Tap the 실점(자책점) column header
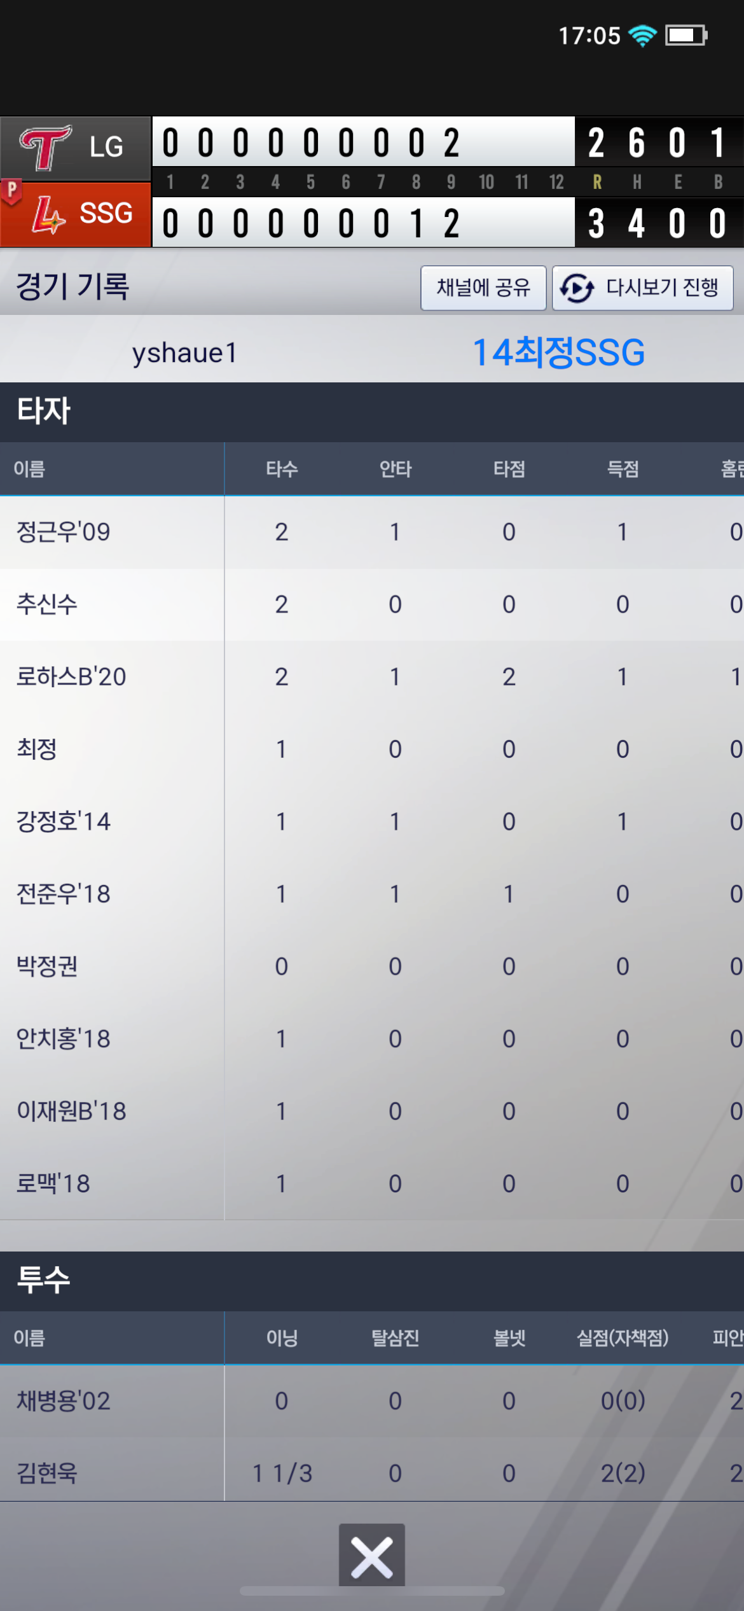 coord(622,1337)
